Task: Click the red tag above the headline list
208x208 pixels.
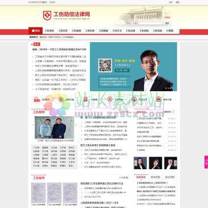Action: coord(36,44)
